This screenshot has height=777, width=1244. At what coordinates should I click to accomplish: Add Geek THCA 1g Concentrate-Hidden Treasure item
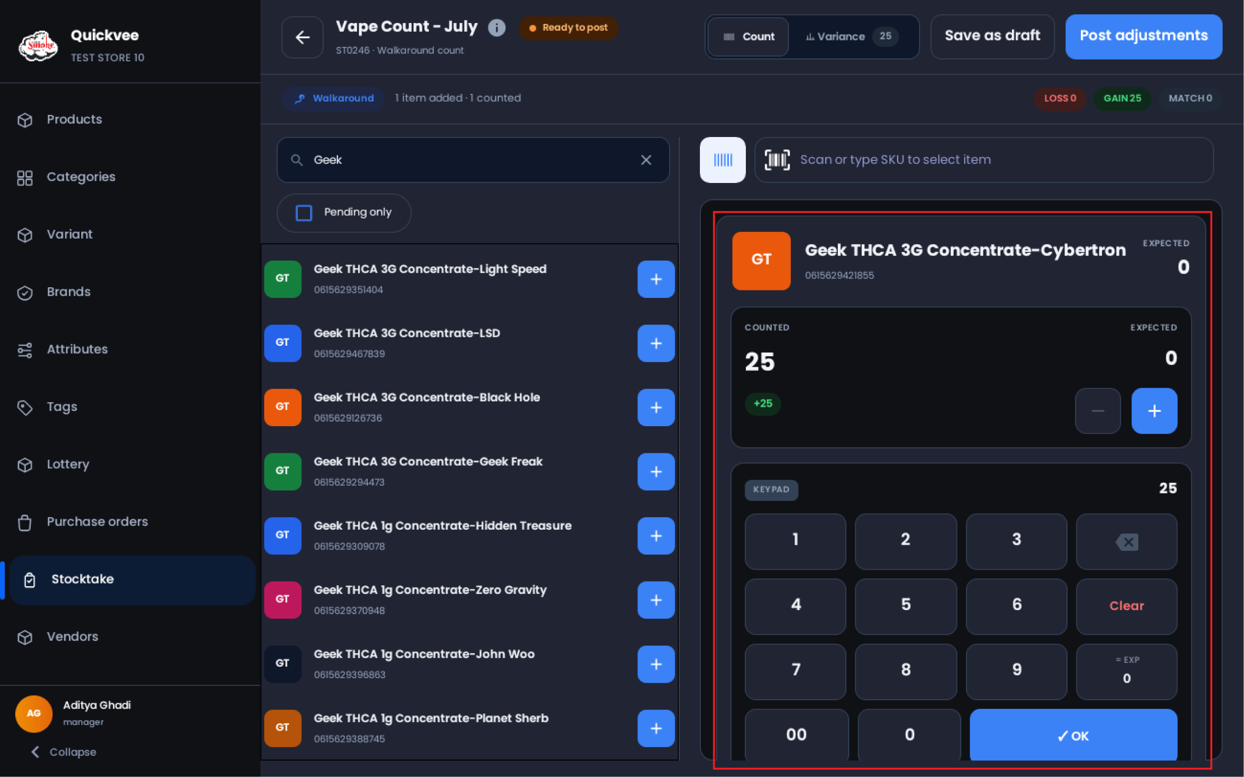(x=656, y=536)
